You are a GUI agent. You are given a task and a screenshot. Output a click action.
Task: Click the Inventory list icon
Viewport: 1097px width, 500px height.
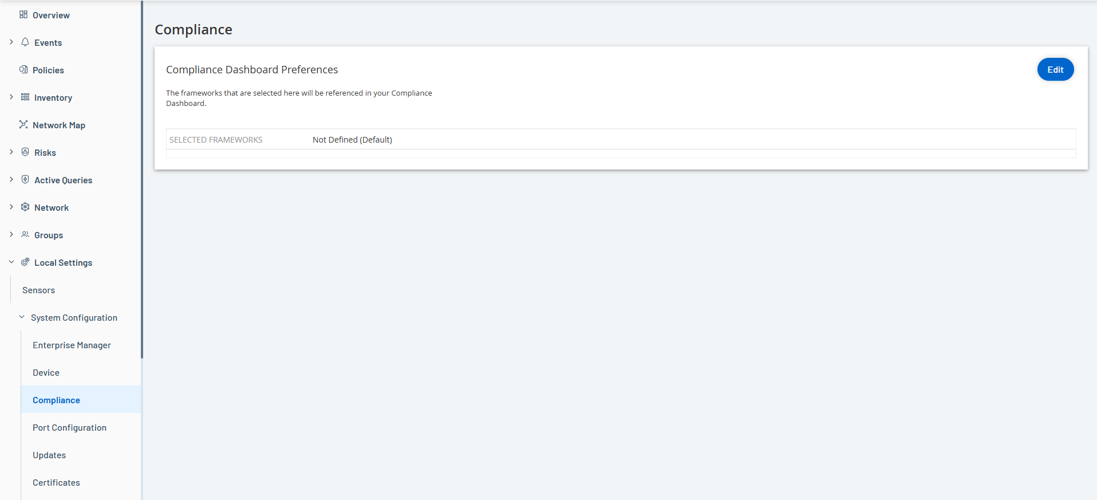(x=25, y=97)
